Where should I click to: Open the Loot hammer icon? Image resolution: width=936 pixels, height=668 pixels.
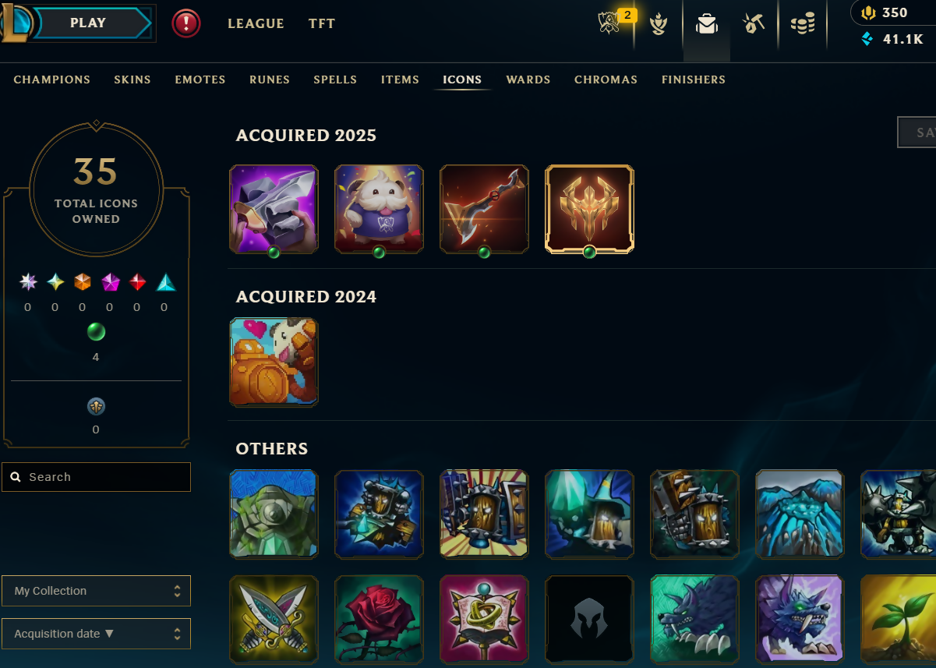[x=753, y=25]
